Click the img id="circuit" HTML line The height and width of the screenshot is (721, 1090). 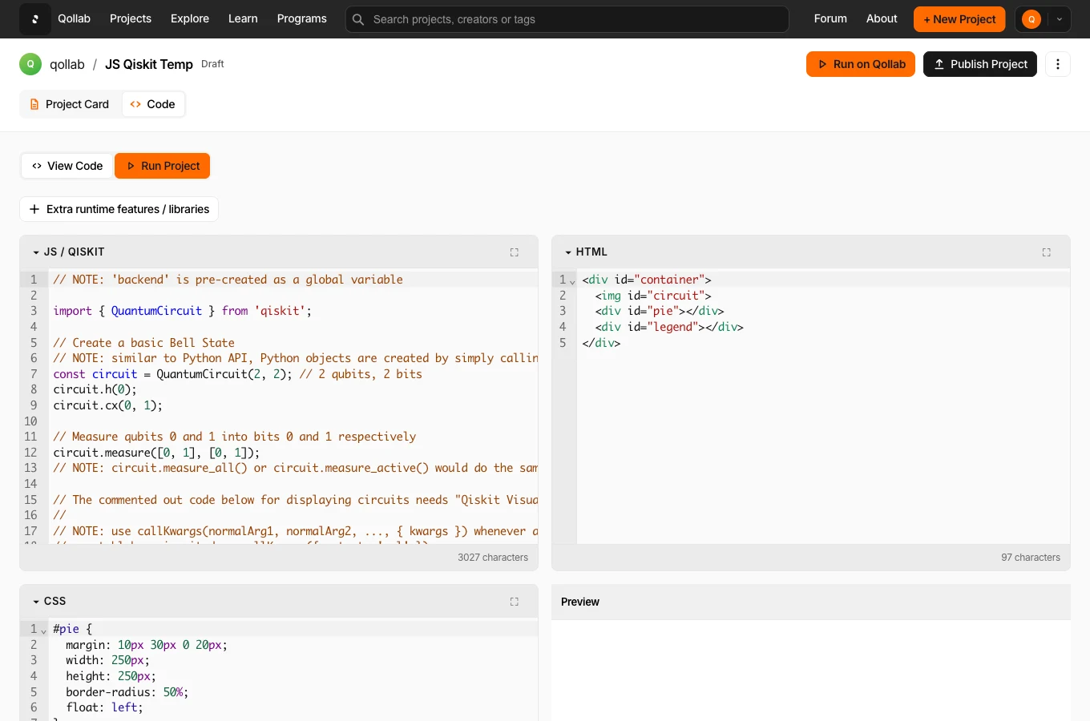pyautogui.click(x=653, y=296)
